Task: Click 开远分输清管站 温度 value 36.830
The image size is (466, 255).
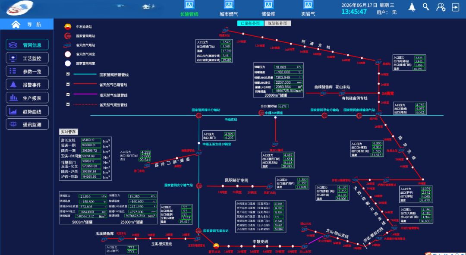Action: click(425, 221)
